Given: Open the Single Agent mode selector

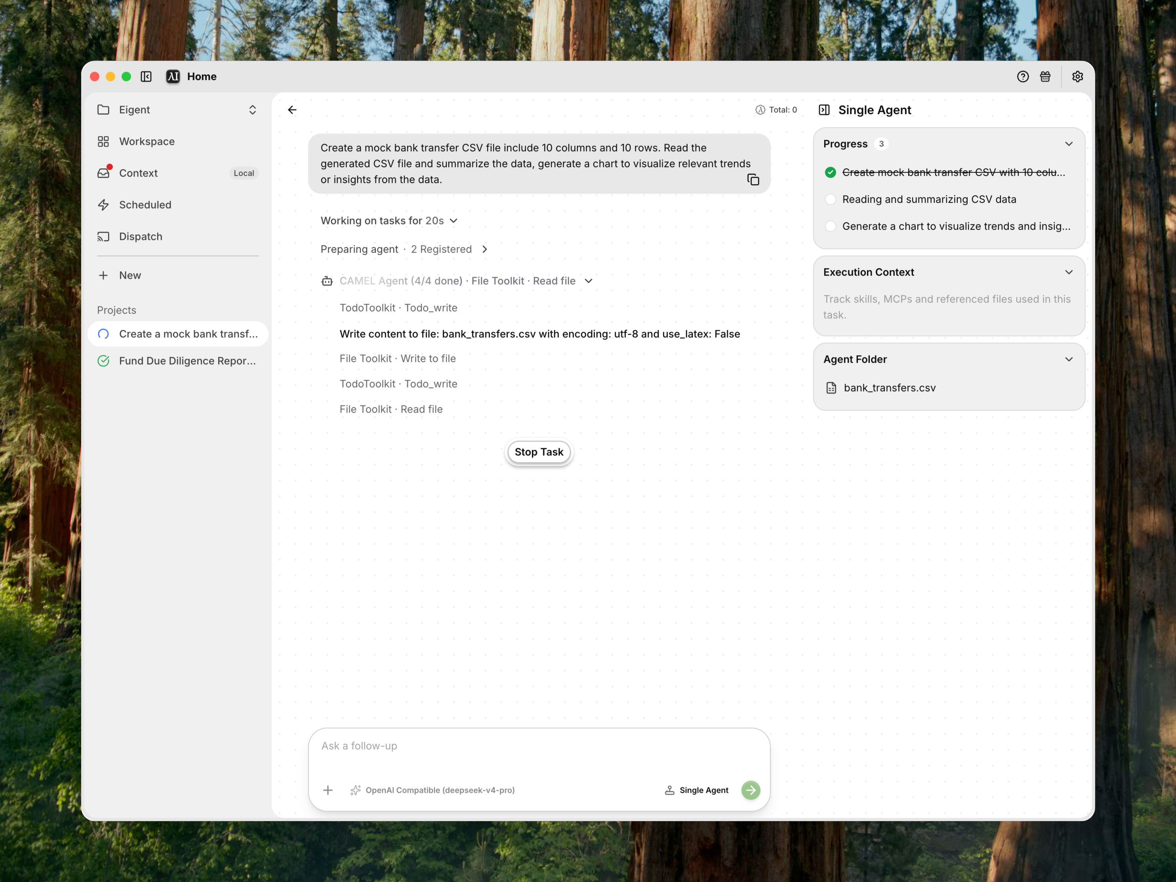Looking at the screenshot, I should [696, 790].
